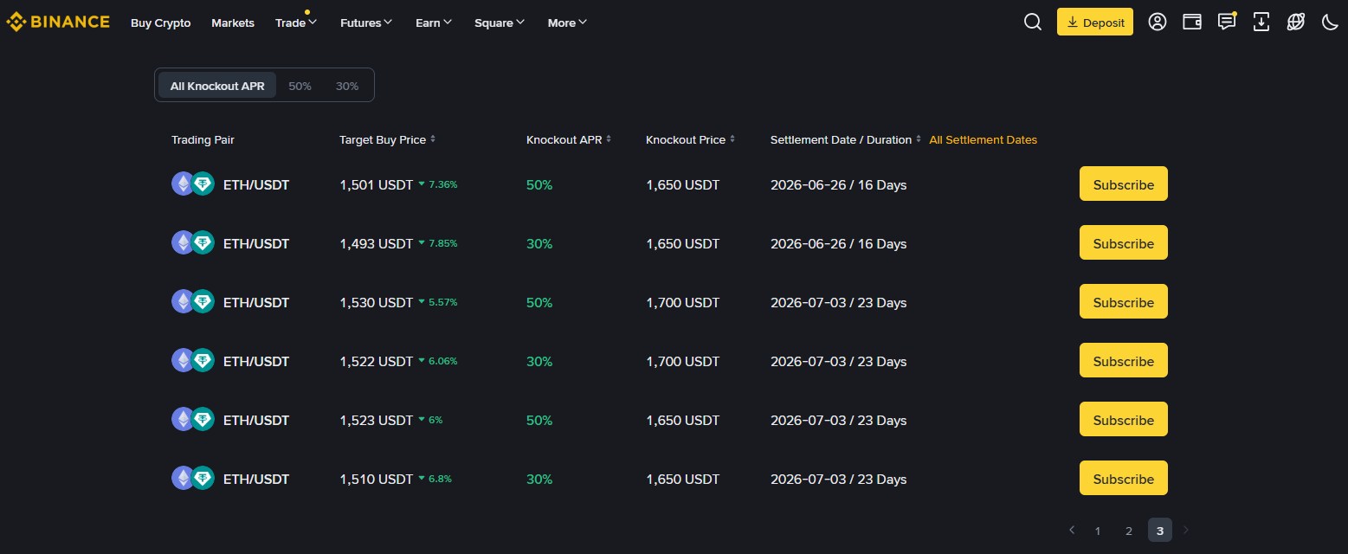
Task: Subscribe to the 1,523 USDT target row
Action: point(1123,419)
